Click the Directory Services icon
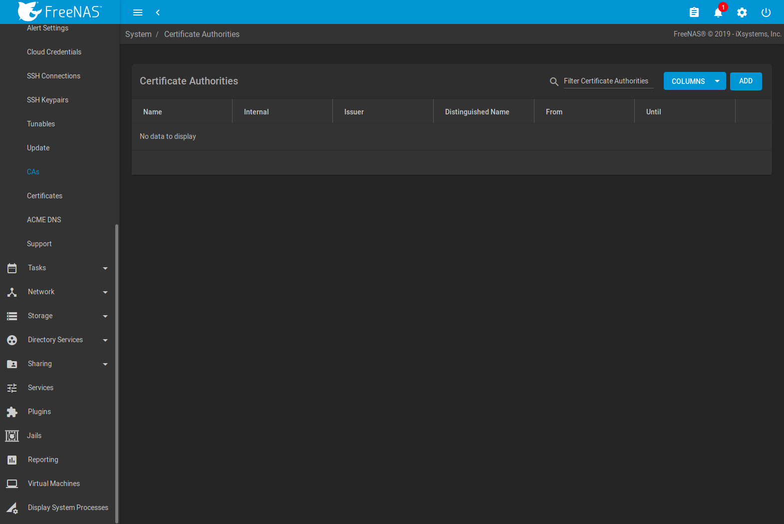Screen dimensions: 784x524 [x=12, y=340]
